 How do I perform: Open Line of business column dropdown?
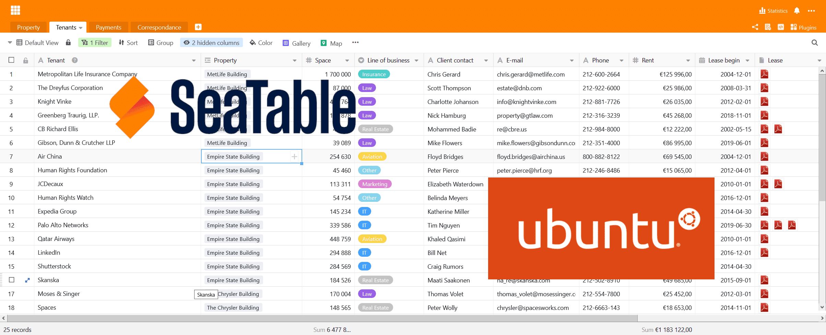click(416, 60)
